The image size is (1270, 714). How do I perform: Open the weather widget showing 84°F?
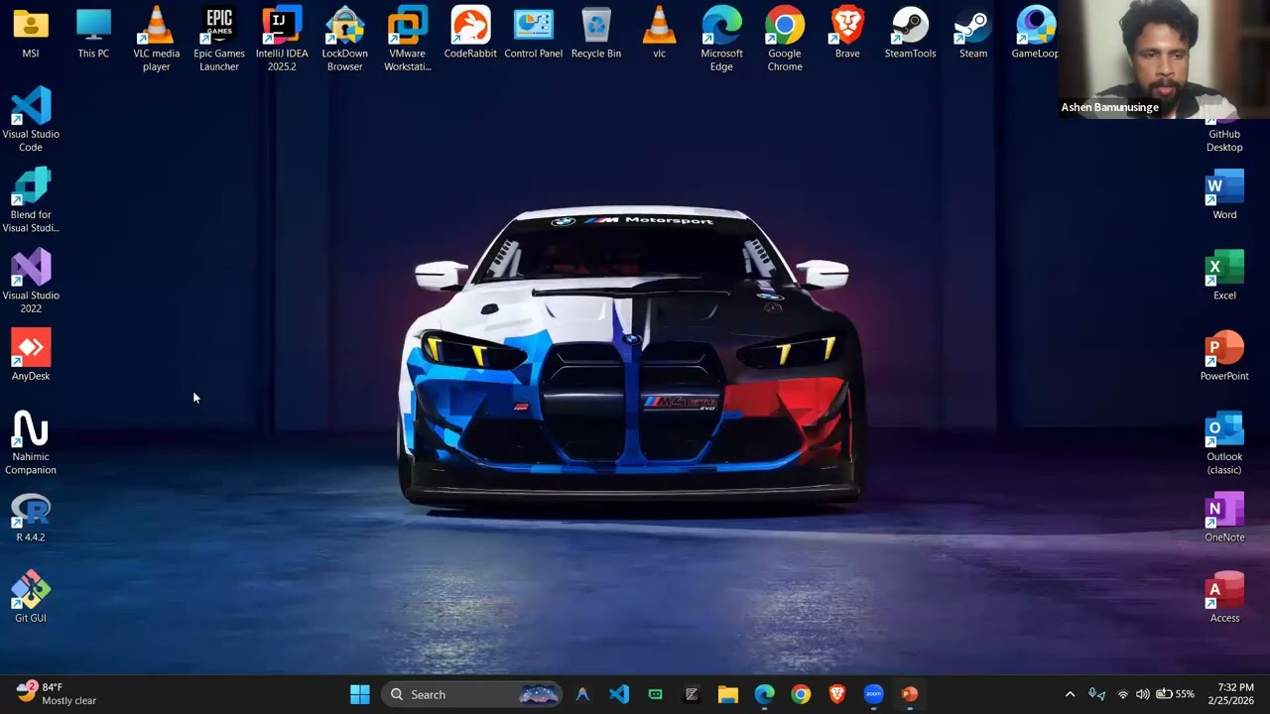coord(57,693)
